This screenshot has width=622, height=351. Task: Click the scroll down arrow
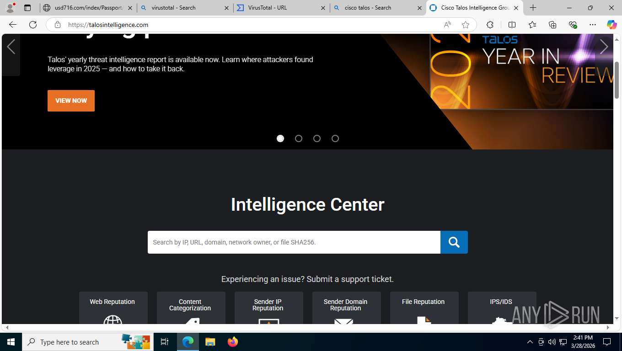tap(617, 319)
